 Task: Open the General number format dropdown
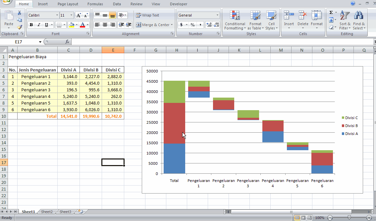(217, 15)
